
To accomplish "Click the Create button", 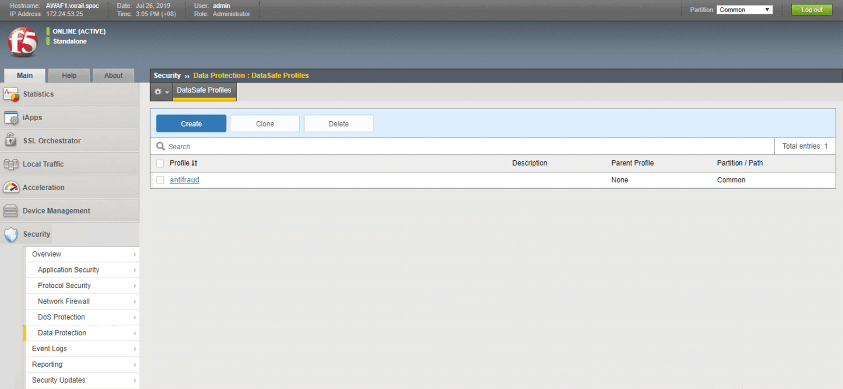I will [191, 124].
